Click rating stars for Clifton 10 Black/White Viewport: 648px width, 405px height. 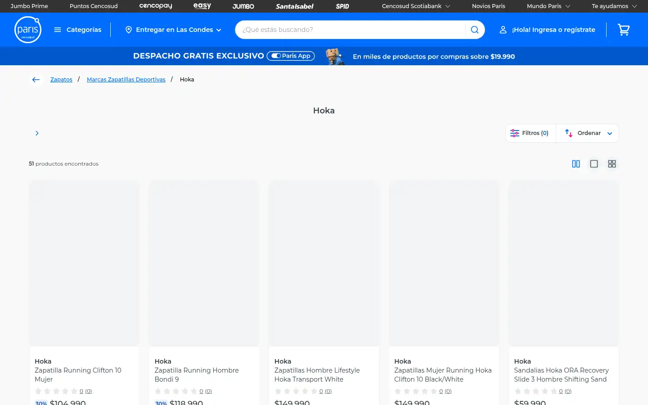click(x=416, y=391)
